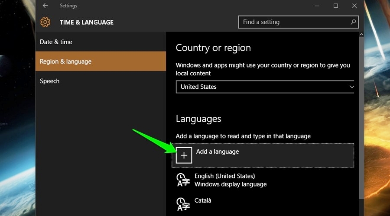Click the Català language icon
The image size is (390, 216).
click(x=183, y=204)
